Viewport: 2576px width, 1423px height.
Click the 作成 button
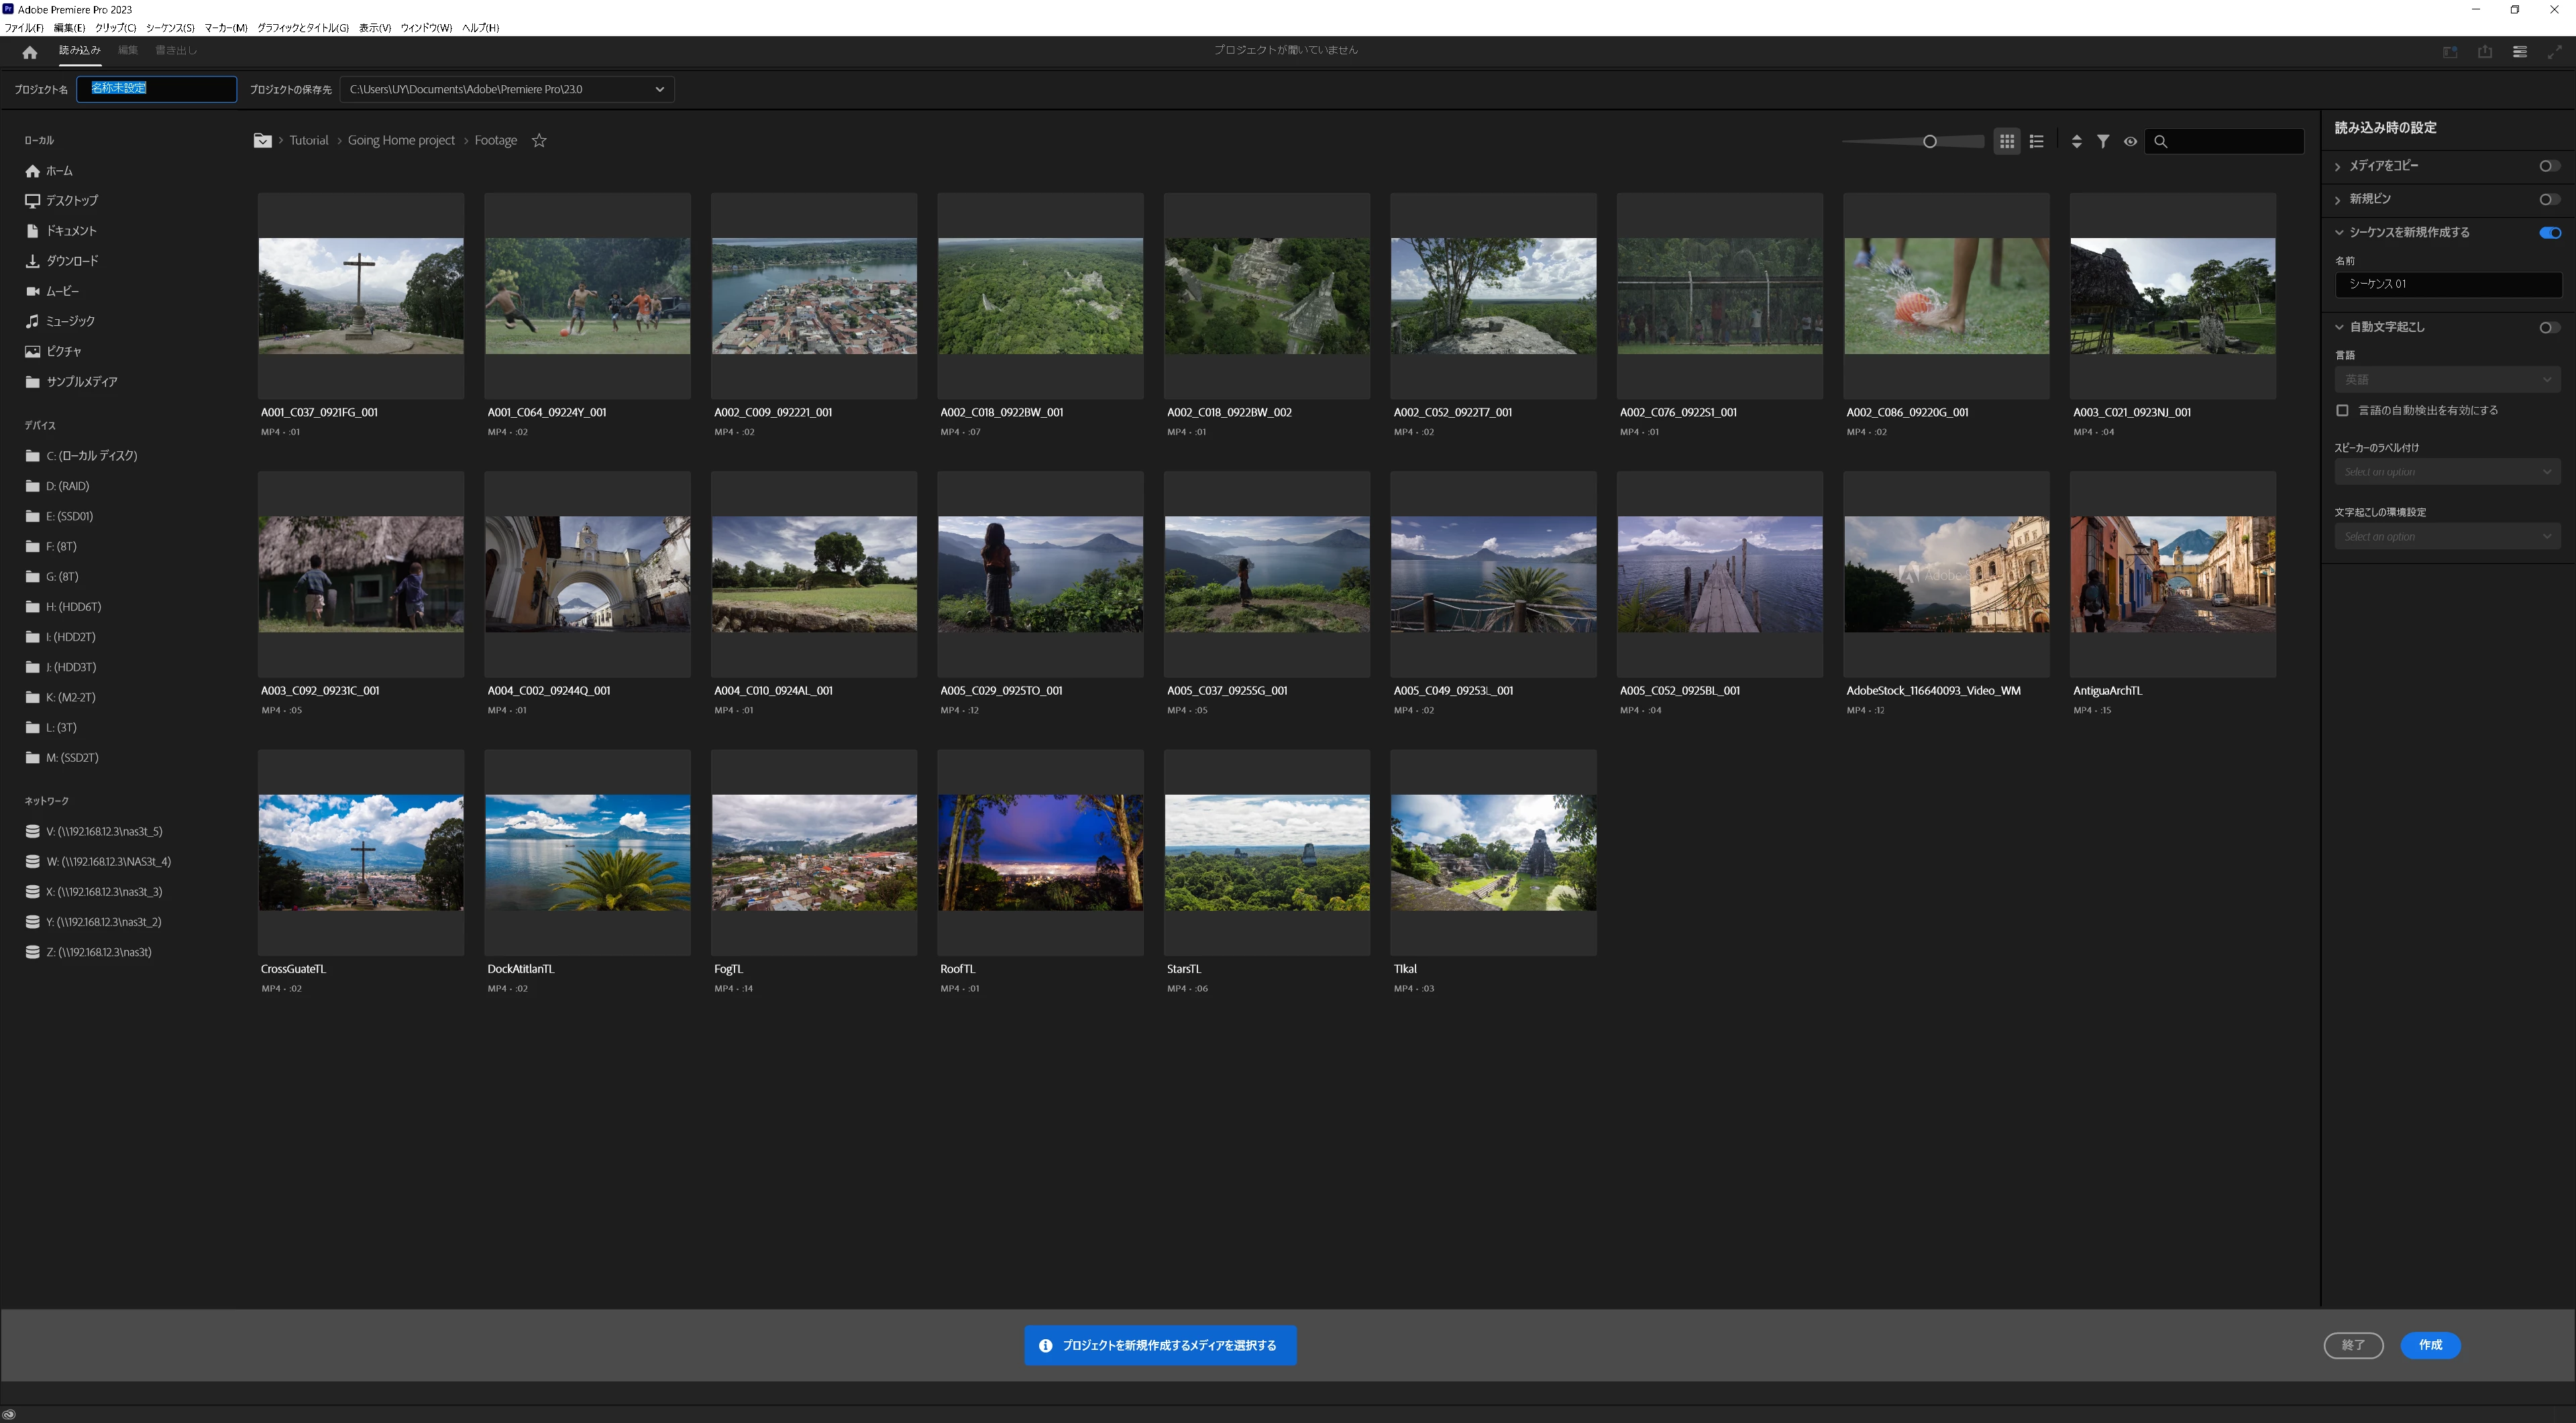point(2430,1345)
